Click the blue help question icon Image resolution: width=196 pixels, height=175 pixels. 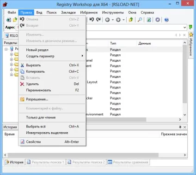[166, 20]
